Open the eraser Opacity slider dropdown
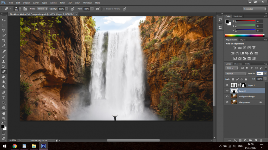The height and width of the screenshot is (150, 268). click(x=67, y=9)
